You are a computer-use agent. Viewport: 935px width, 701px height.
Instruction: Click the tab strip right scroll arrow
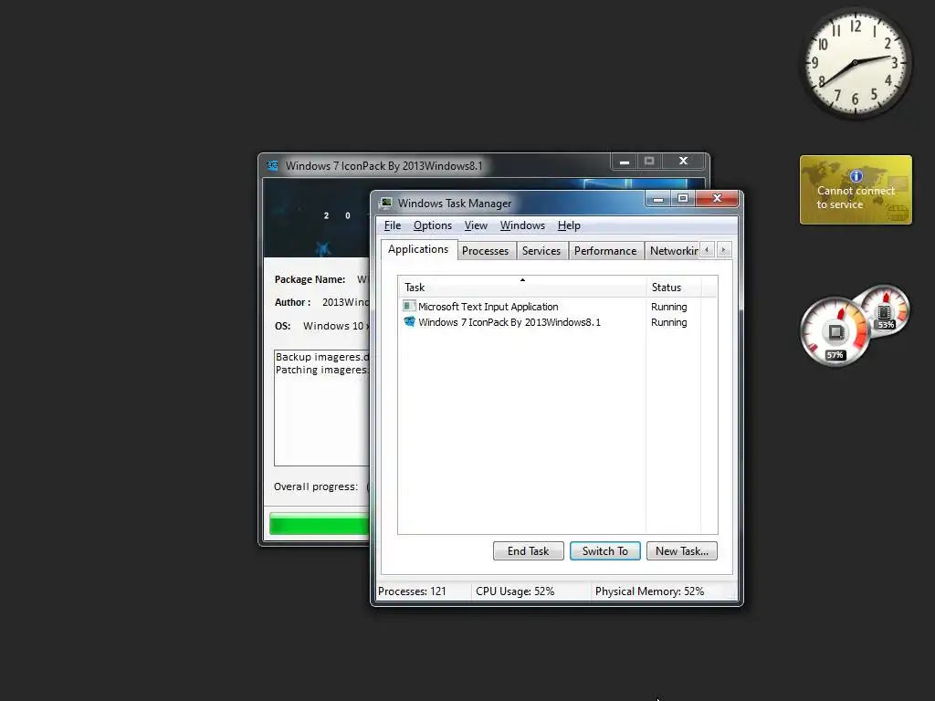pos(724,250)
